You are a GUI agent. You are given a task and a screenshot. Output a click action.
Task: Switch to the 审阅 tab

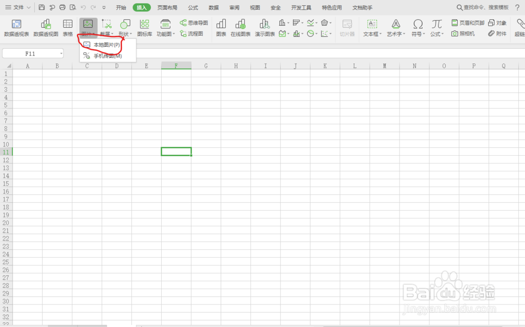click(234, 7)
